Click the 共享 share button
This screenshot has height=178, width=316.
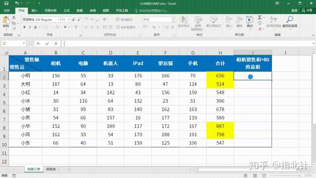tap(307, 11)
